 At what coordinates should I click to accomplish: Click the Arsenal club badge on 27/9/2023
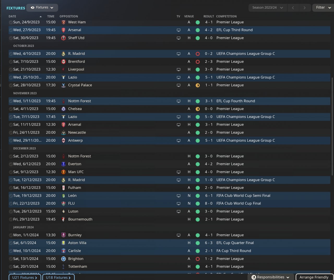point(63,30)
